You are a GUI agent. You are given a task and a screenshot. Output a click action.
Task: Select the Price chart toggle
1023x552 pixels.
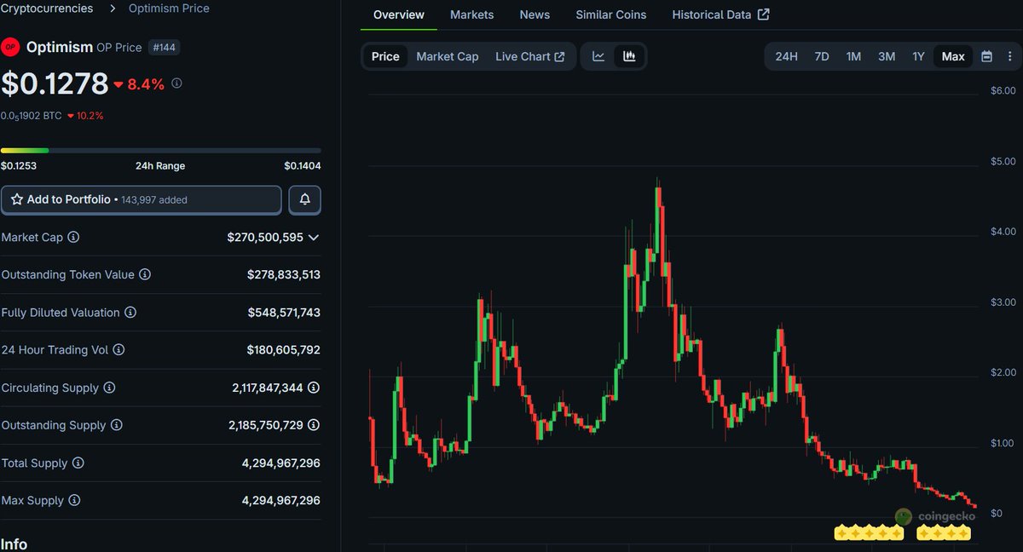pos(385,56)
